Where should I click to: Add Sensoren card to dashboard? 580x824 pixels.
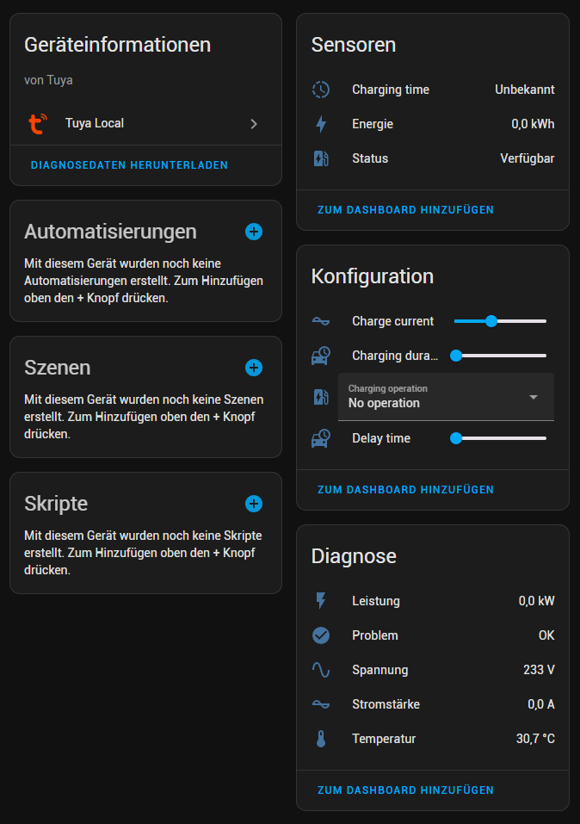(x=405, y=209)
